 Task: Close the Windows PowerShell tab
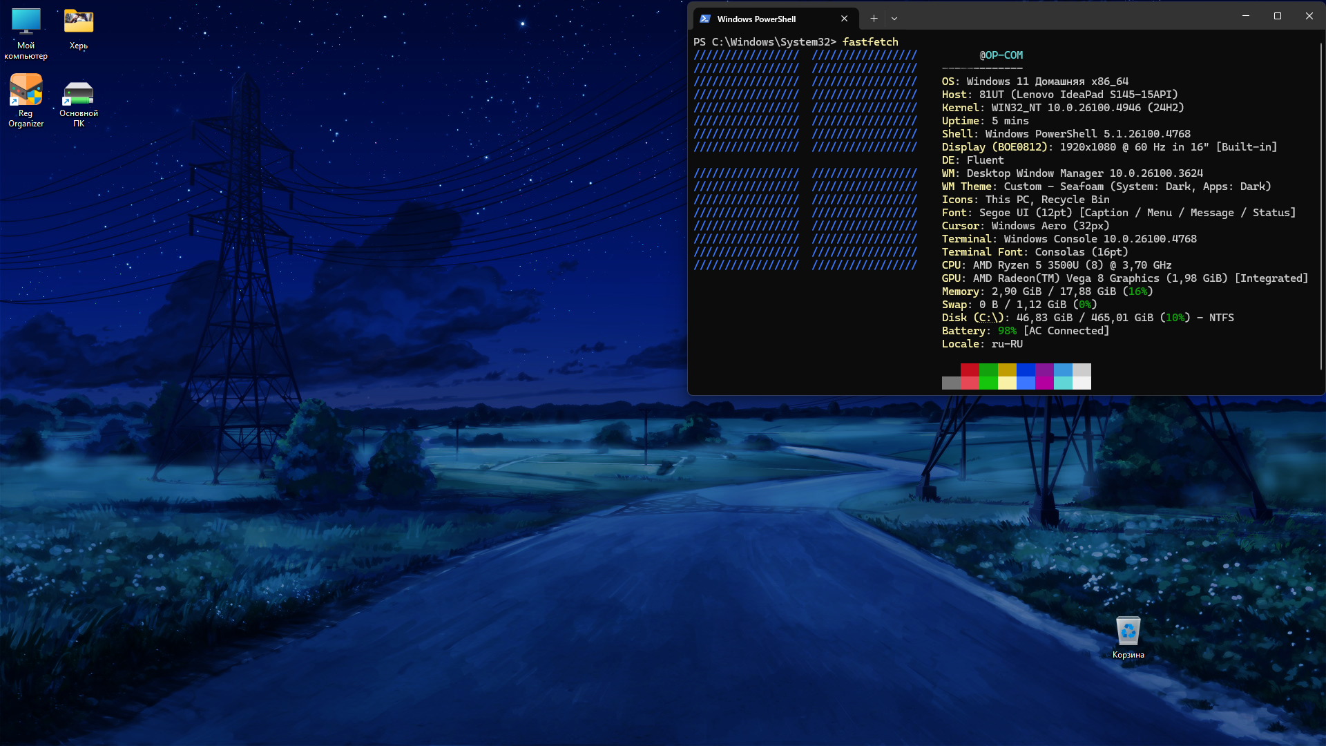pyautogui.click(x=844, y=19)
